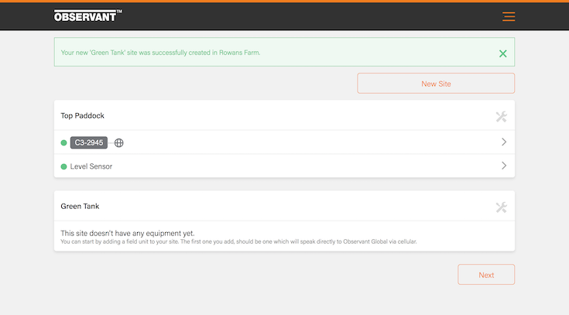
Task: Select the Top Paddock site heading
Action: coord(82,116)
